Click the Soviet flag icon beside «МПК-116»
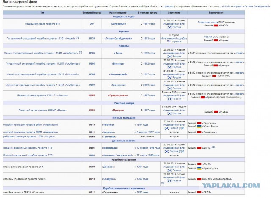 [x=214, y=76]
